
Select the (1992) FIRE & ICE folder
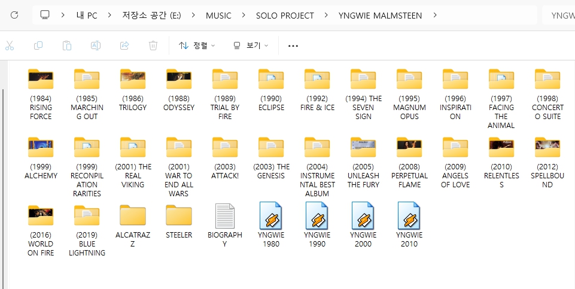[317, 90]
